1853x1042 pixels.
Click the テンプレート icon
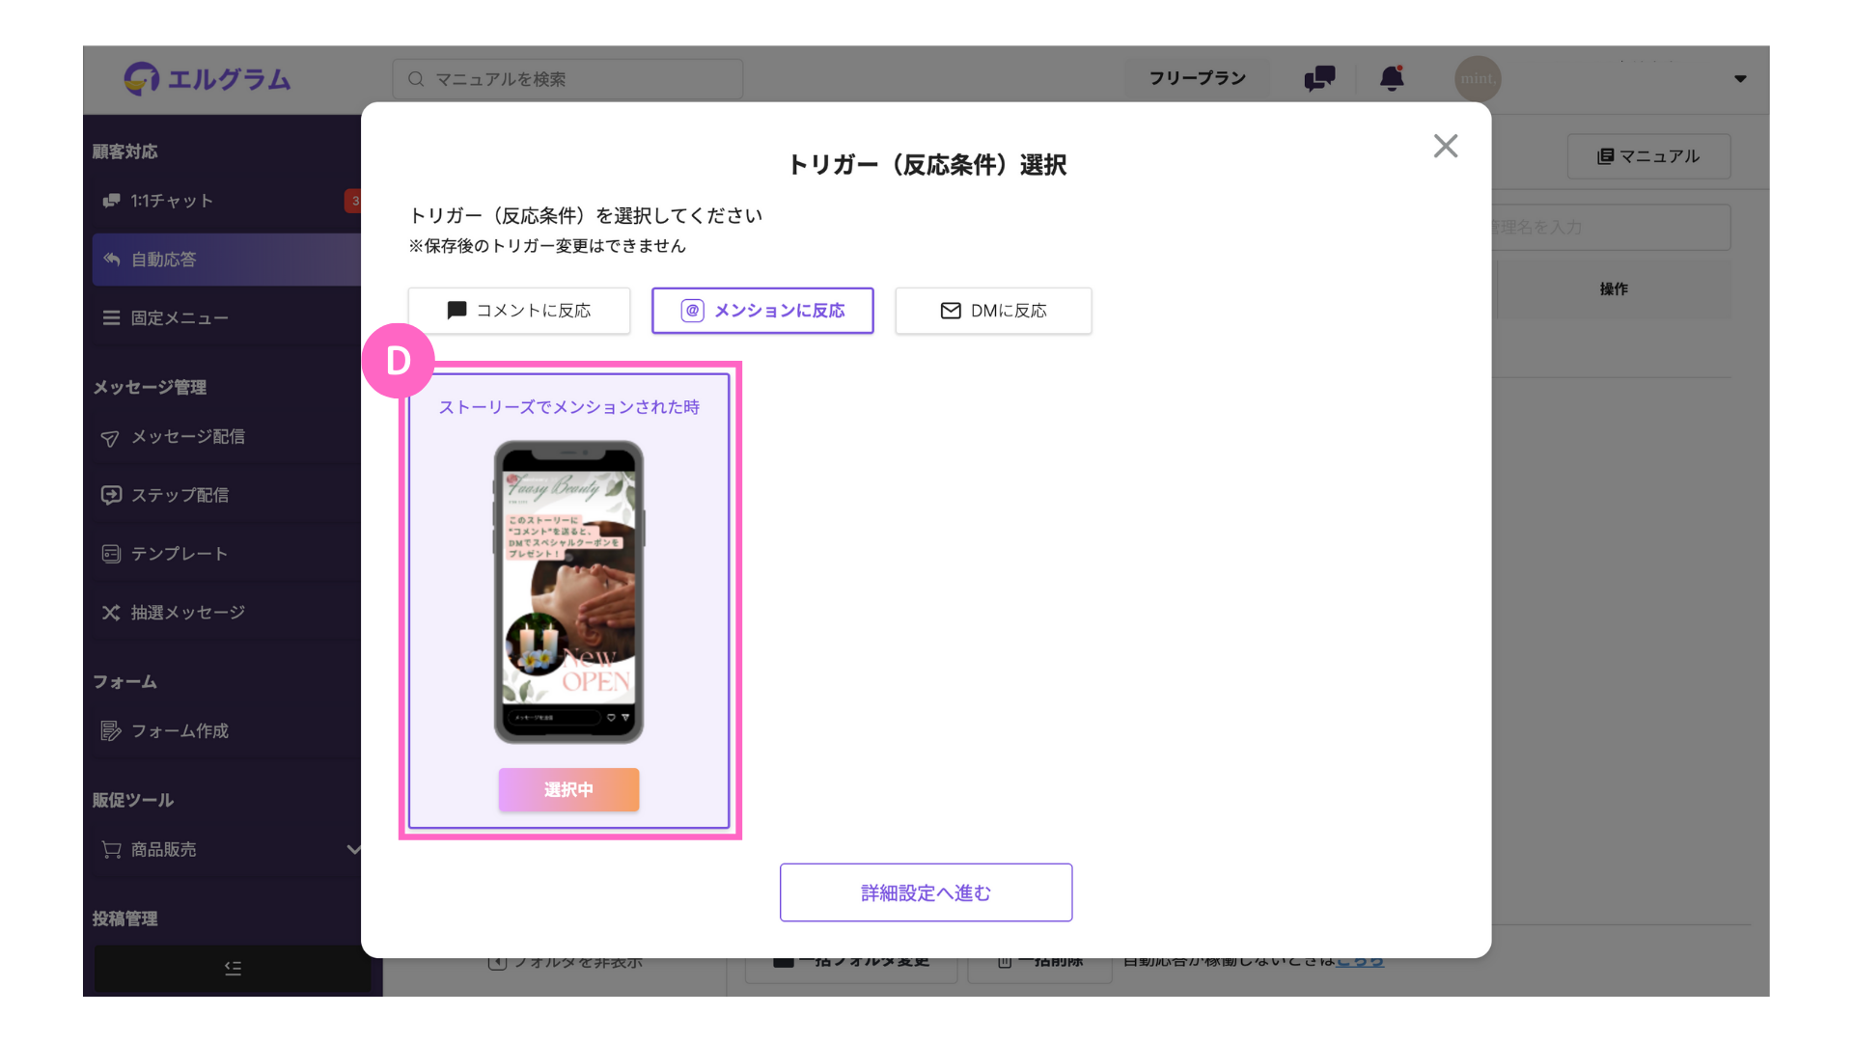tap(111, 554)
